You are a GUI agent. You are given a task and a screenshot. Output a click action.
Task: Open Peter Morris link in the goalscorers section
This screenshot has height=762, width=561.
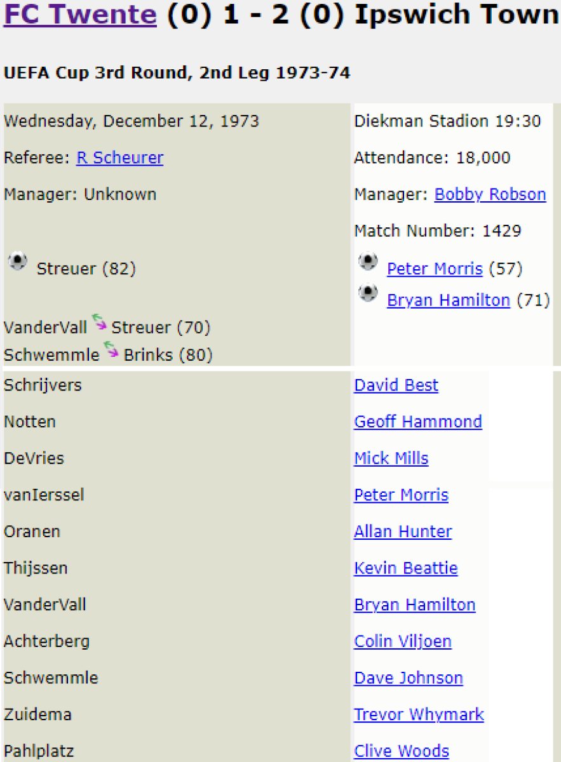click(435, 269)
